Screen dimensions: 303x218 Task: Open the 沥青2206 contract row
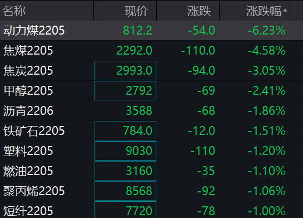151,110
